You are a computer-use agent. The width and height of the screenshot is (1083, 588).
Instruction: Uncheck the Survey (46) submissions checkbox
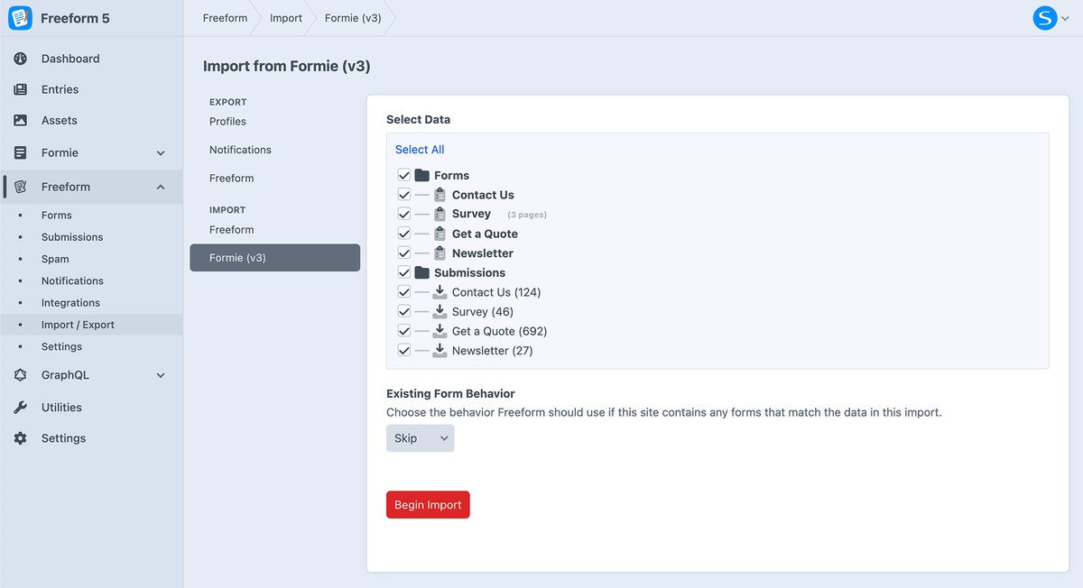[404, 311]
